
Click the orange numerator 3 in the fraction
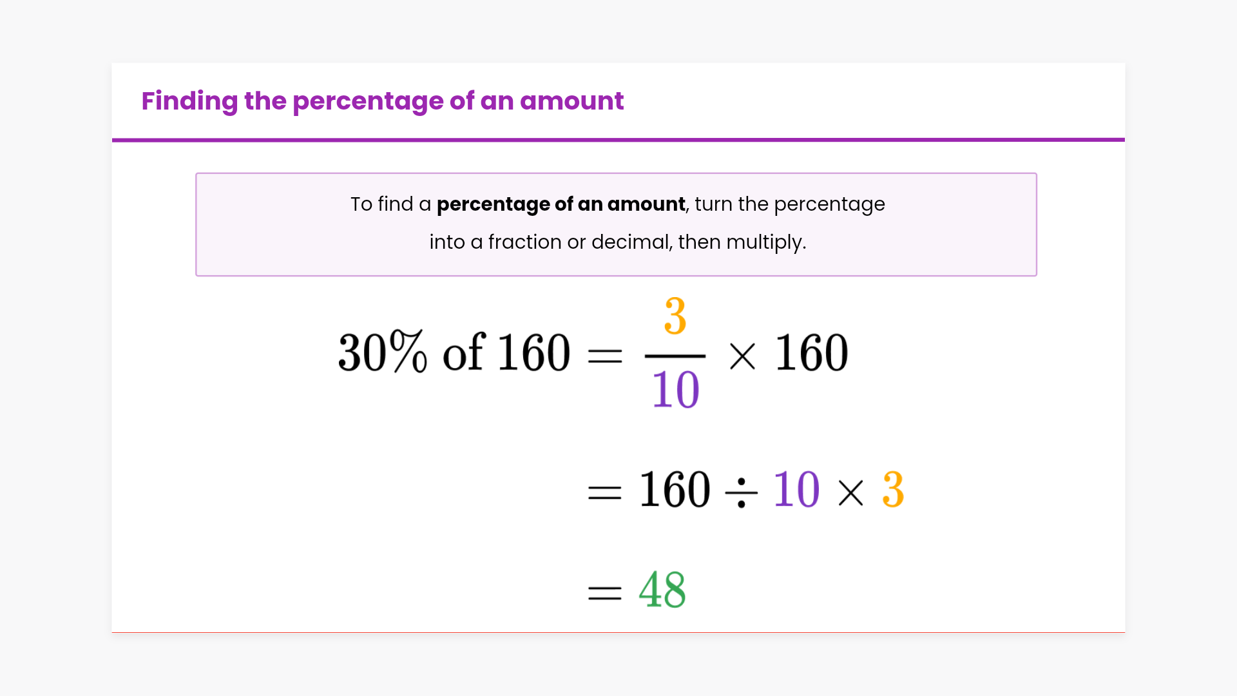pos(675,316)
